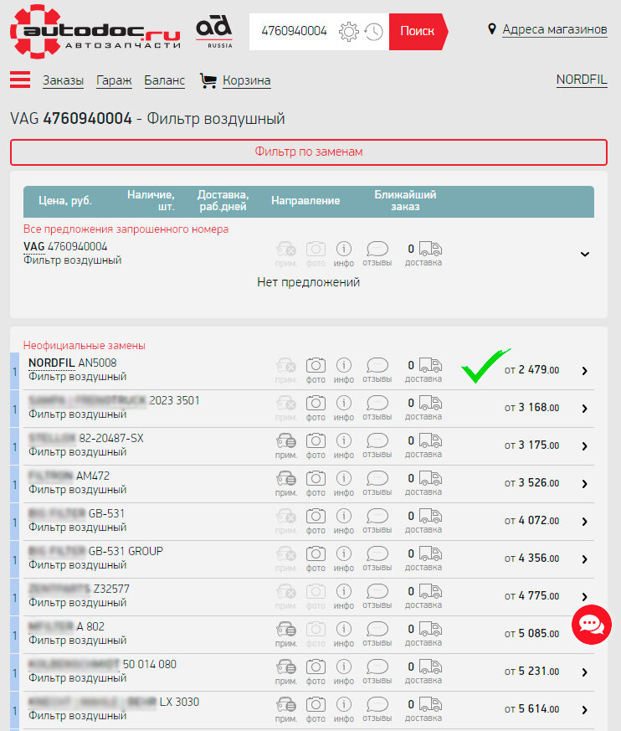
Task: Expand offers for 82-20487-SX
Action: 585,446
